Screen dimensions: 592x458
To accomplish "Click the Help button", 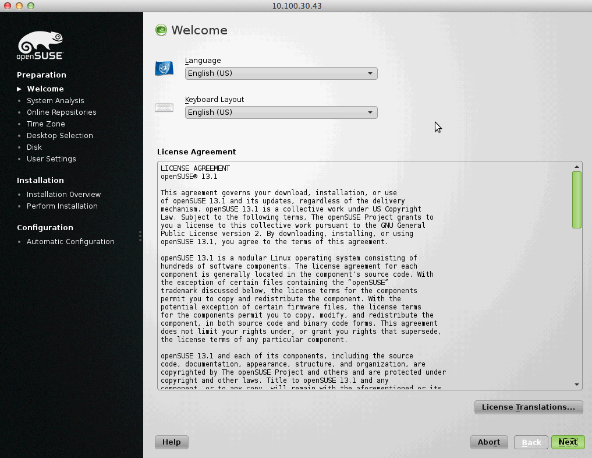I will point(171,442).
